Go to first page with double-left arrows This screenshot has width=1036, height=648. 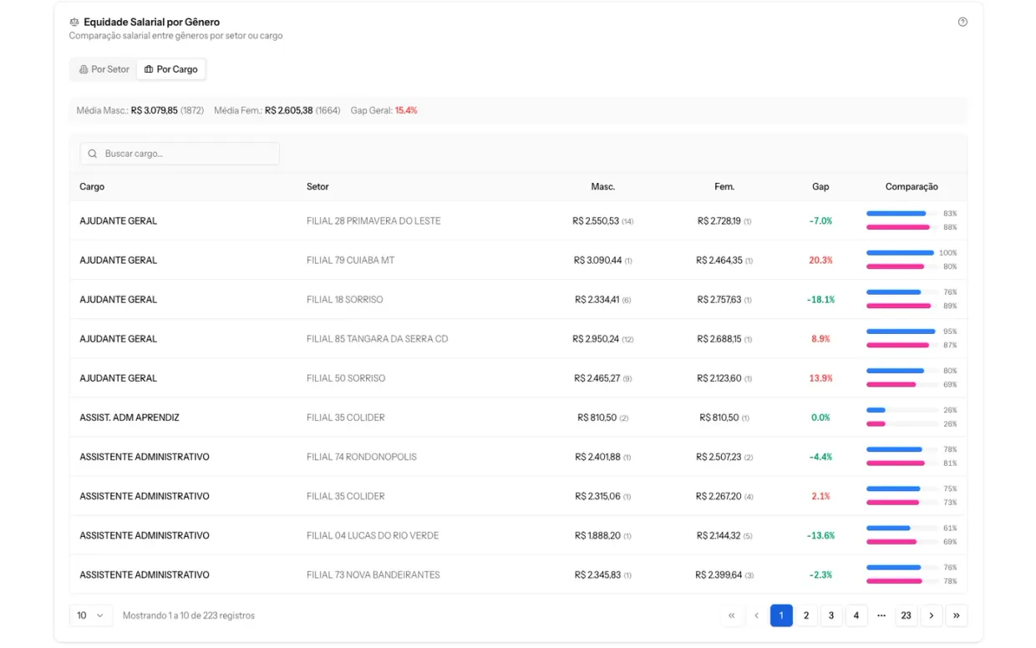731,615
